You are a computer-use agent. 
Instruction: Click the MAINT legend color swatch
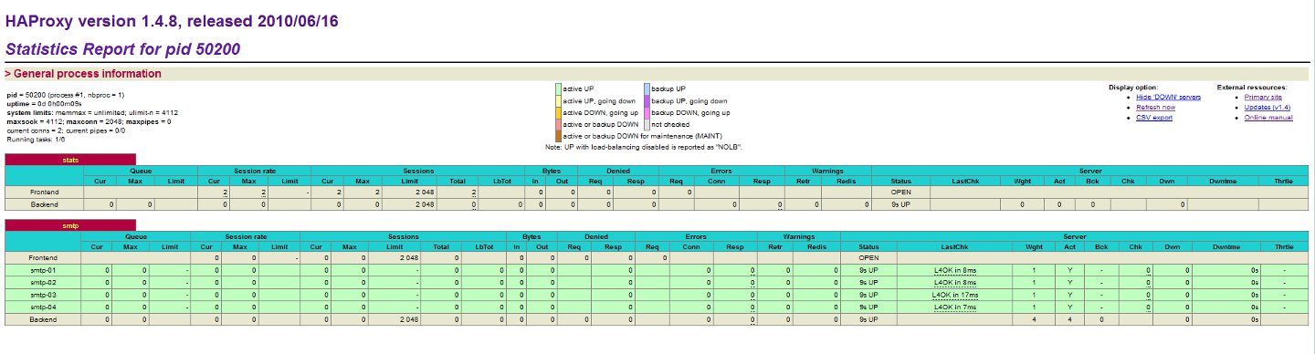(x=558, y=136)
